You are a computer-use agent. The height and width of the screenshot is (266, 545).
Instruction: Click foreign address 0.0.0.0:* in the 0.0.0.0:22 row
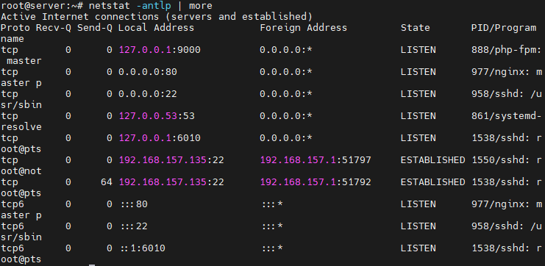286,94
